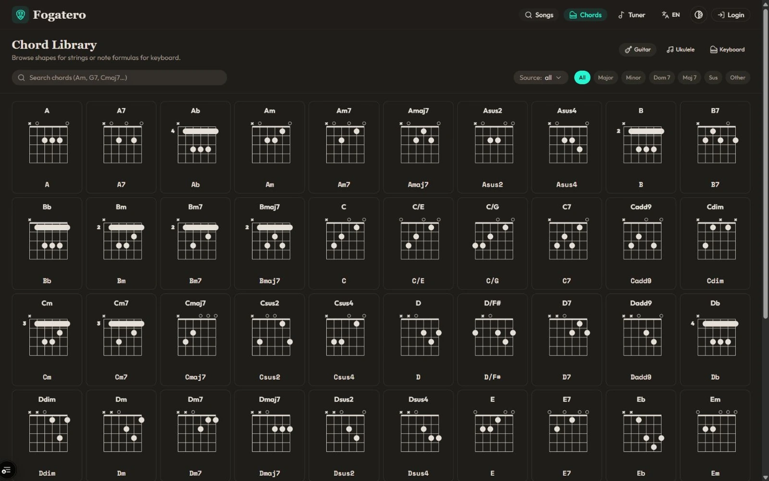Image resolution: width=769 pixels, height=481 pixels.
Task: Open the Dadd9 chord card
Action: click(641, 340)
